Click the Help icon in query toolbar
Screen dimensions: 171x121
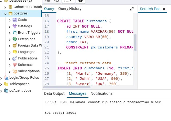pyautogui.click(x=81, y=1)
